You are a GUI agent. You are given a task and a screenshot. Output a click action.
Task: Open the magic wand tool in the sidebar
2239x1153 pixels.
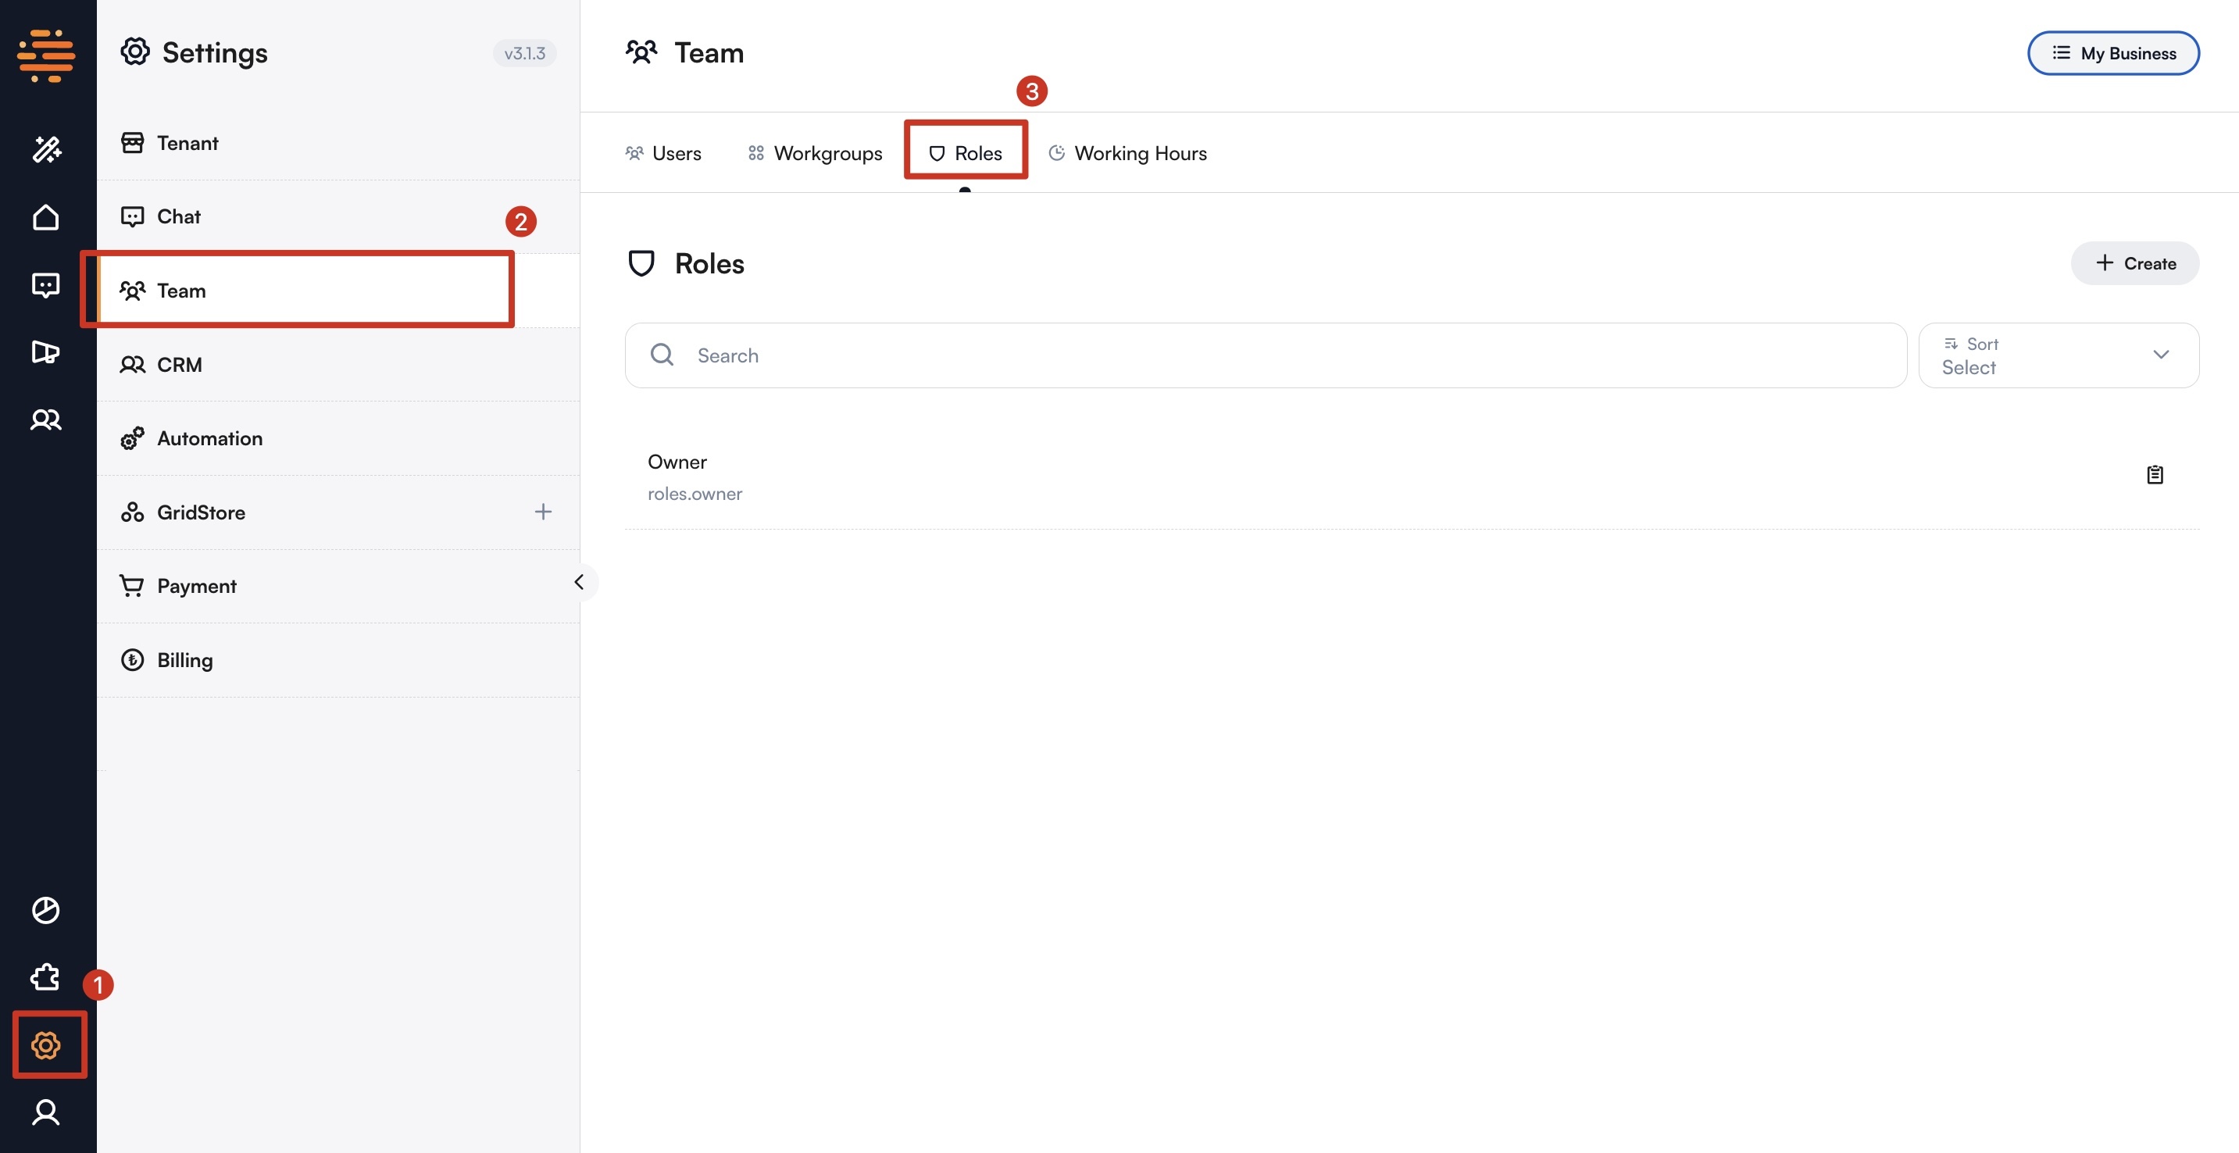tap(46, 149)
